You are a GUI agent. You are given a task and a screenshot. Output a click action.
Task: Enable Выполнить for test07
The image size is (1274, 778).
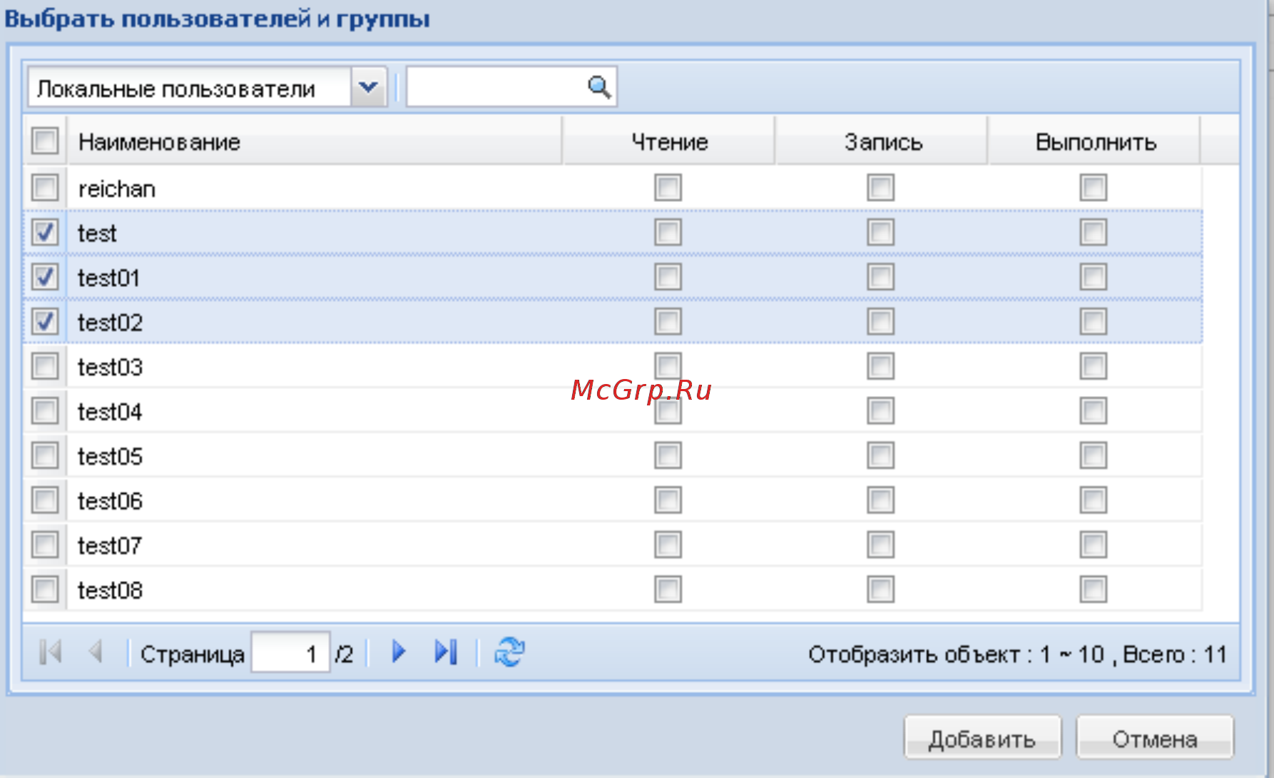point(1094,545)
